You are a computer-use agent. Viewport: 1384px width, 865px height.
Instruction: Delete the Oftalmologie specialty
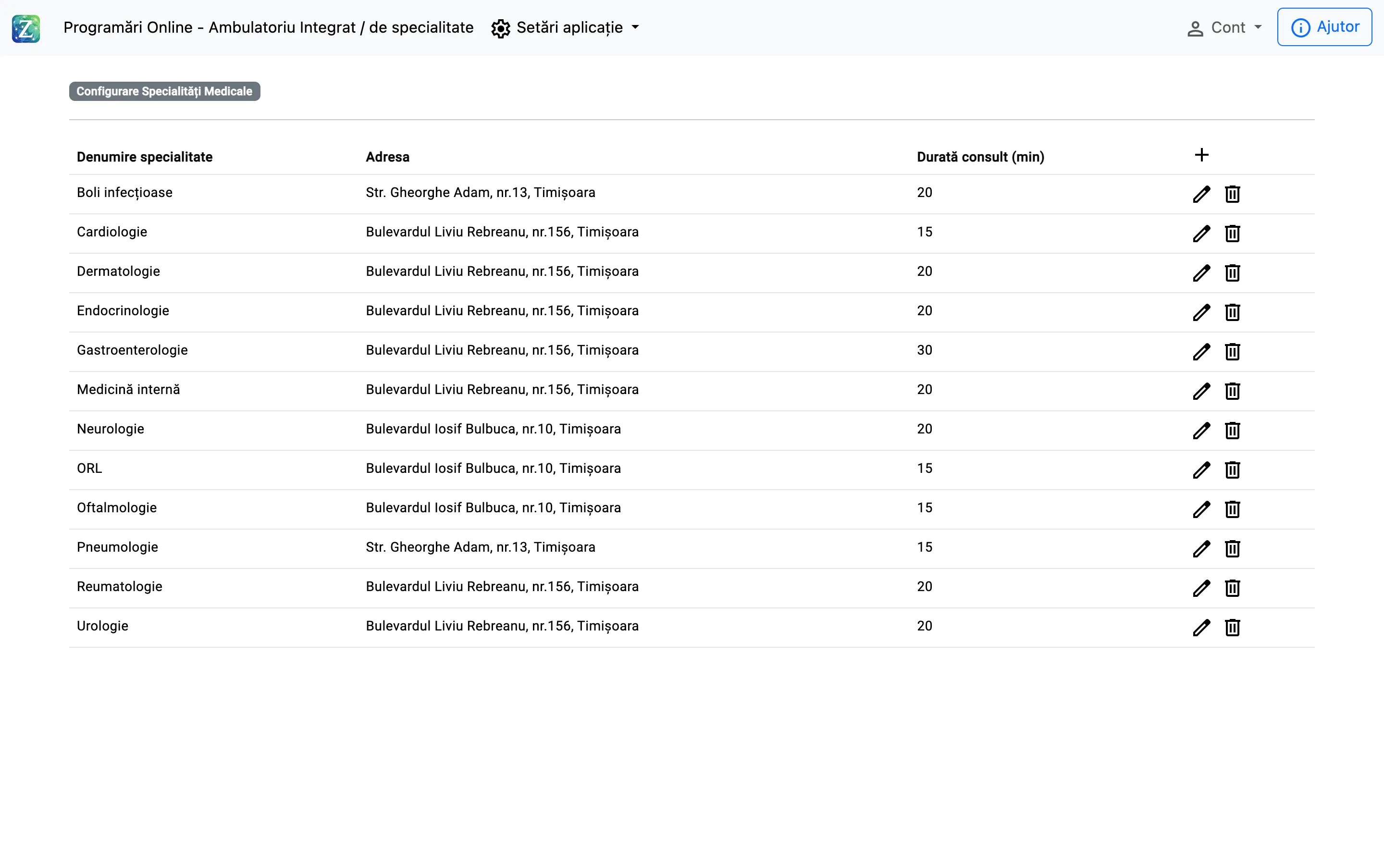pos(1233,509)
